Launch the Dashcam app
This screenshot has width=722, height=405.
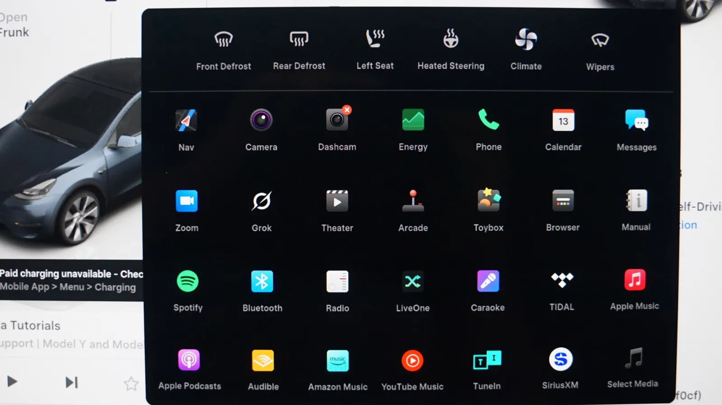337,120
